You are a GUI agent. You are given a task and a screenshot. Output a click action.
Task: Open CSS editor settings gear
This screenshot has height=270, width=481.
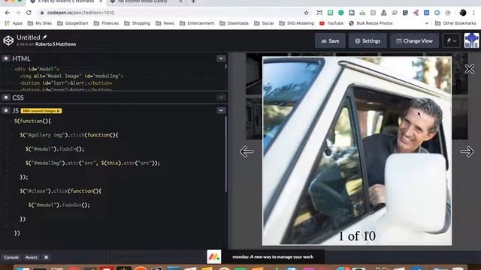(6, 97)
